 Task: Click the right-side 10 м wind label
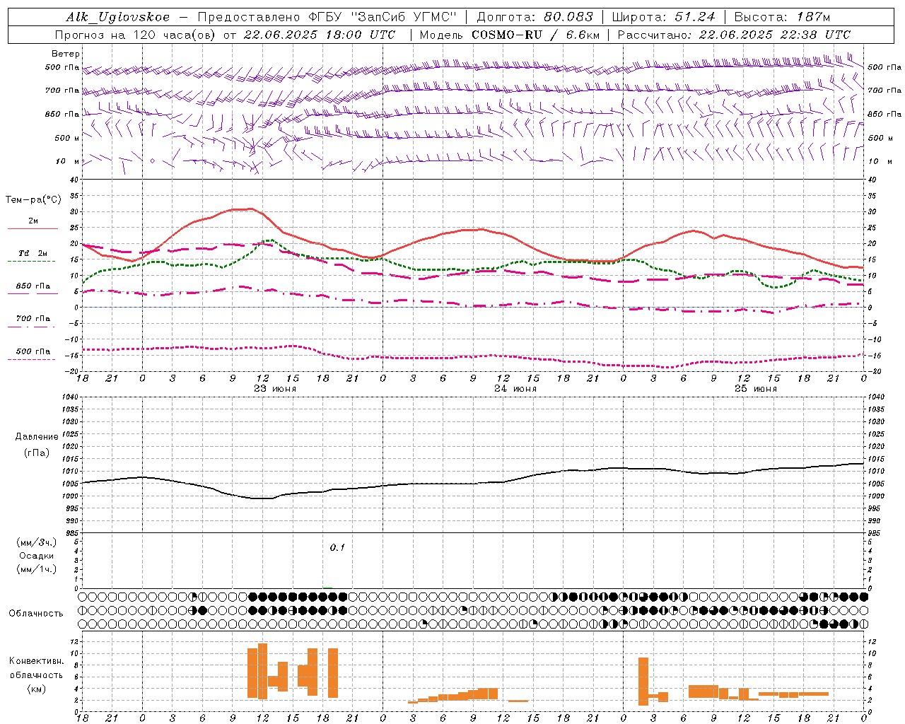click(880, 161)
